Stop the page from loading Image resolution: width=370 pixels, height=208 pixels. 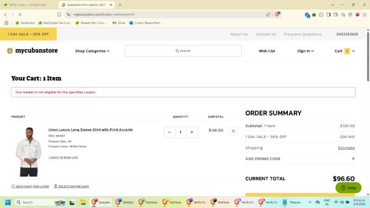(x=20, y=14)
